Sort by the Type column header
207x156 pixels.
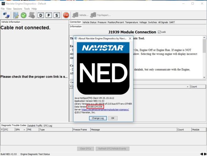pos(56,129)
